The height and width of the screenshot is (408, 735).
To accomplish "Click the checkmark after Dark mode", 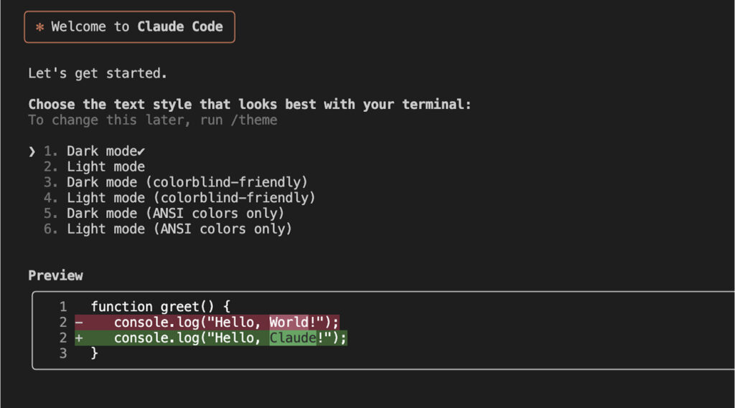I will [141, 151].
